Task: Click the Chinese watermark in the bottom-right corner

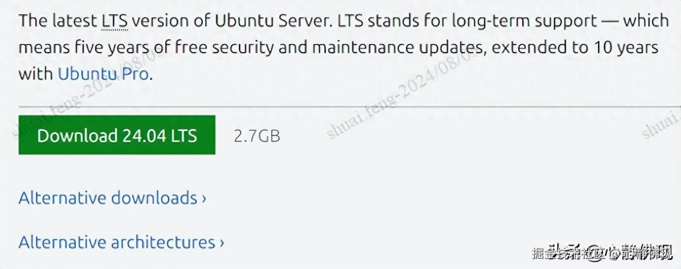Action: coord(602,253)
